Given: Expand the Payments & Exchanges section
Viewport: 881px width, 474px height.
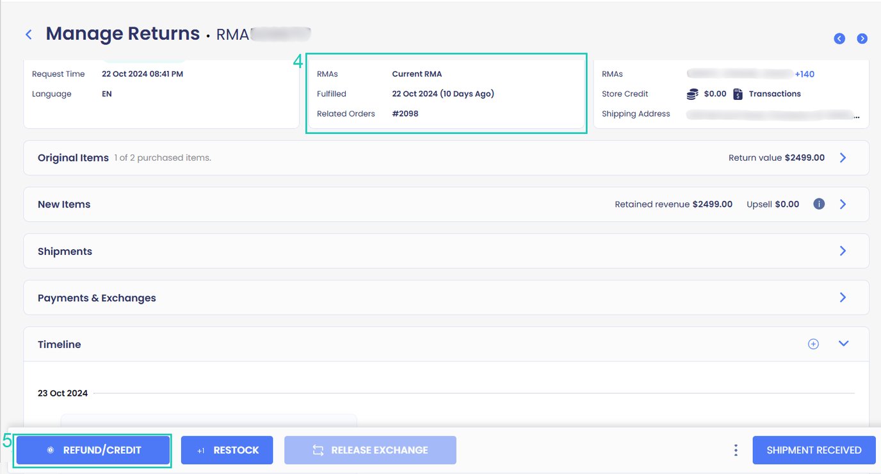Looking at the screenshot, I should pos(843,297).
